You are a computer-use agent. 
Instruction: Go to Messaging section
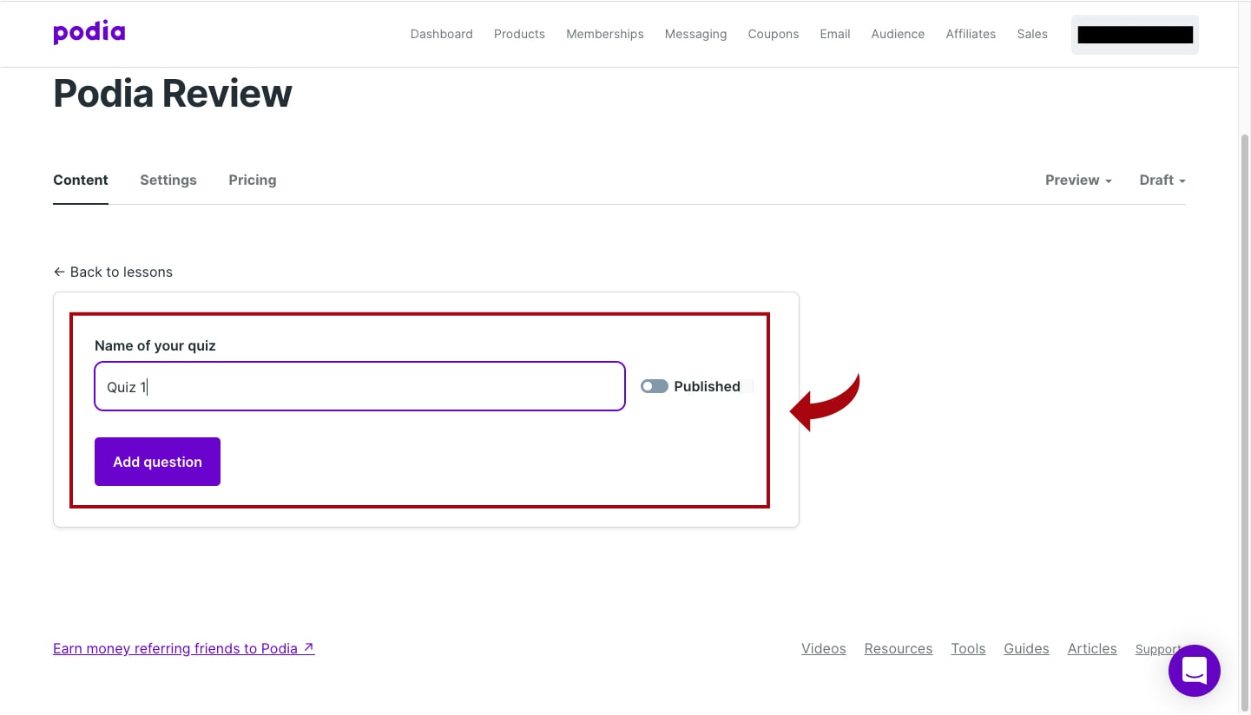[695, 34]
